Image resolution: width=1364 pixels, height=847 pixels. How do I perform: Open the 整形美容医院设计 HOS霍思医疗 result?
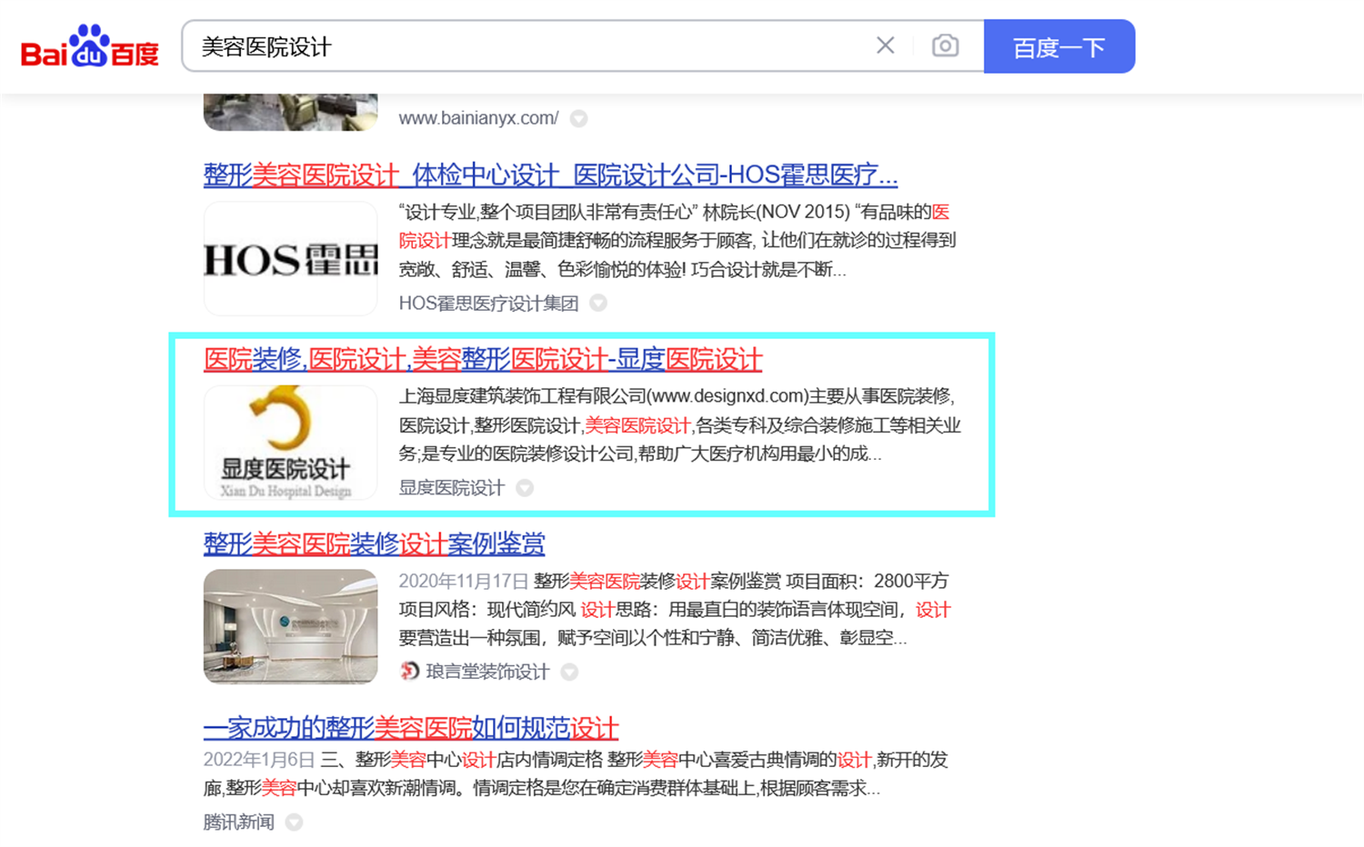550,174
